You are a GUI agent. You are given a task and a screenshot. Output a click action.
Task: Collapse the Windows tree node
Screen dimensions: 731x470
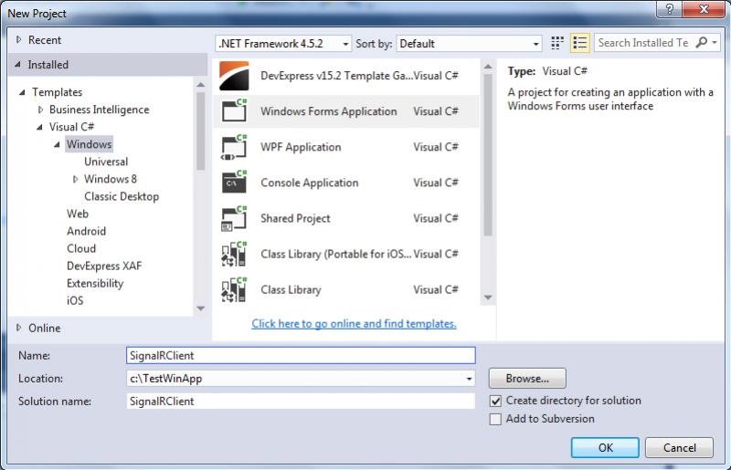(57, 144)
